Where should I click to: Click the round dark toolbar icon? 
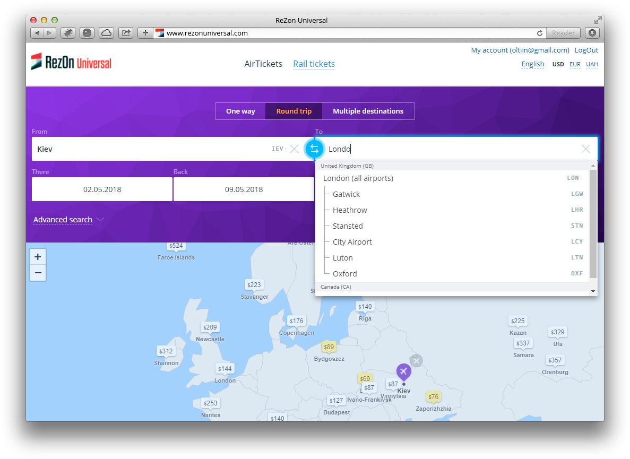[x=87, y=33]
